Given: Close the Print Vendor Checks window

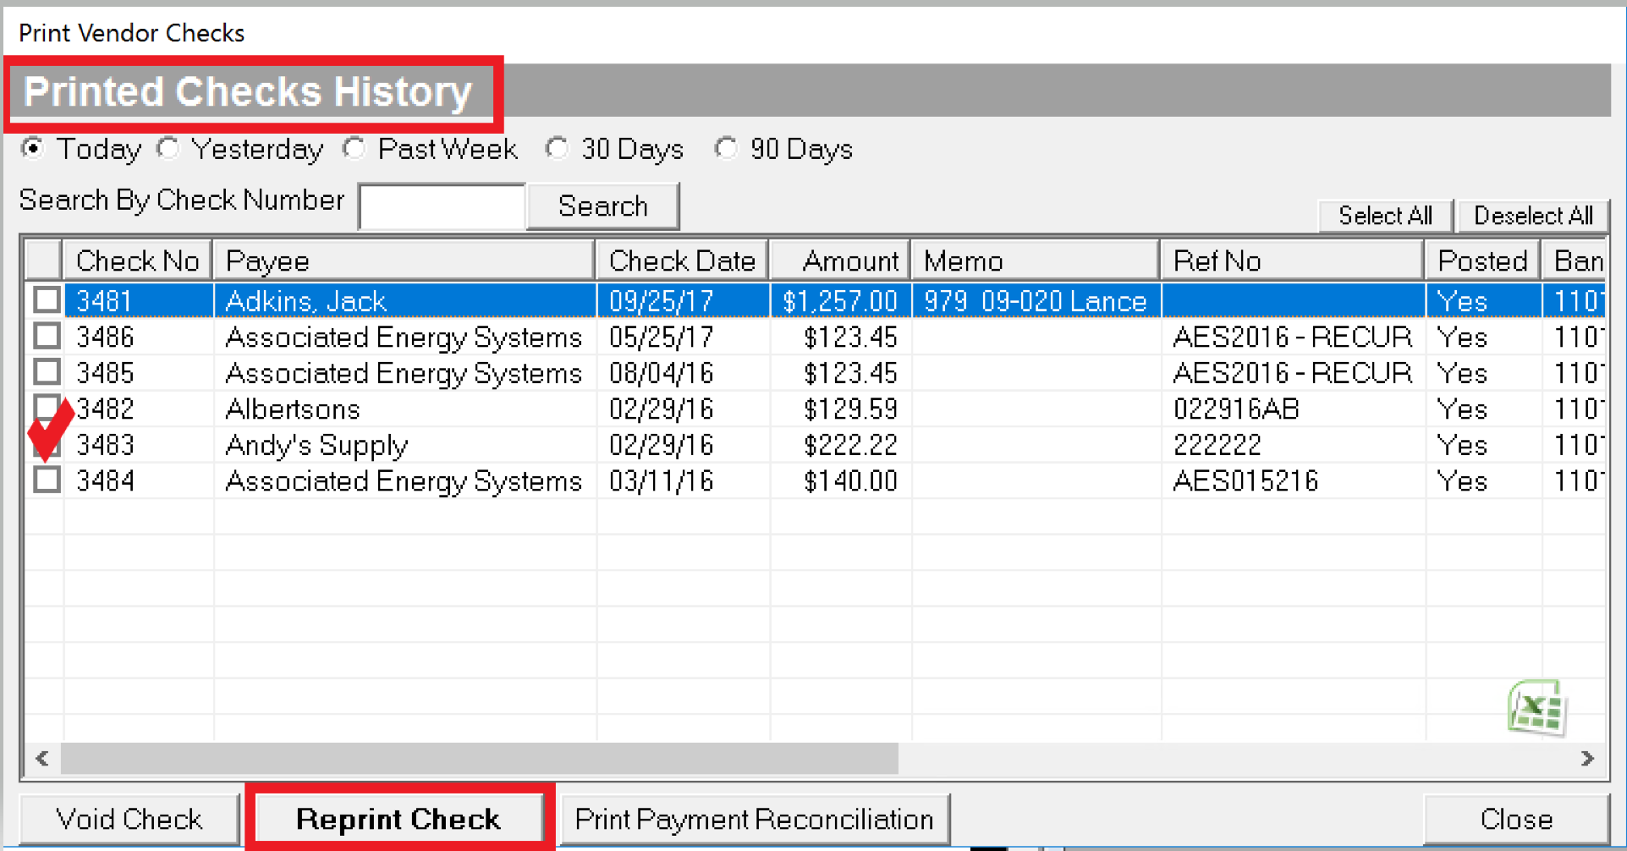Looking at the screenshot, I should tap(1516, 818).
